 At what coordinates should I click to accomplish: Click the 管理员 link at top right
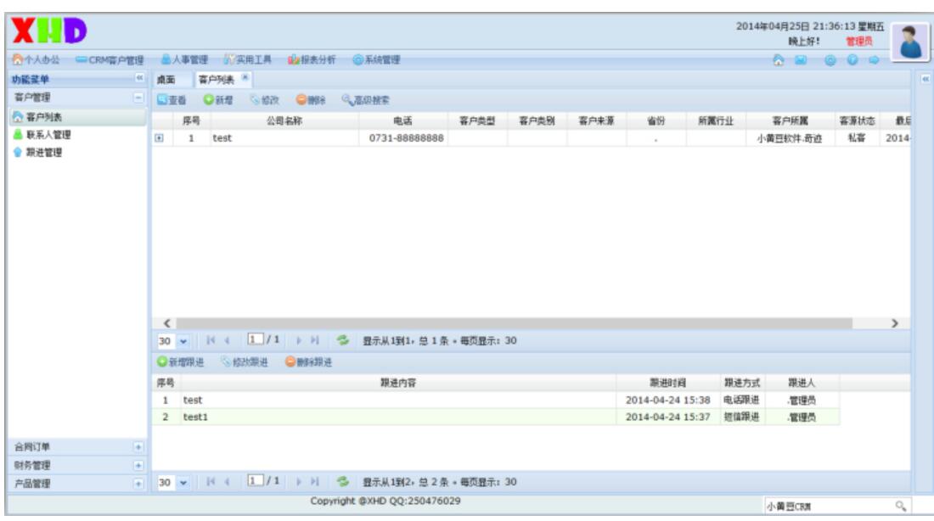(859, 39)
